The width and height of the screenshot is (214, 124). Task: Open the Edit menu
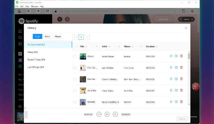coord(22,6)
